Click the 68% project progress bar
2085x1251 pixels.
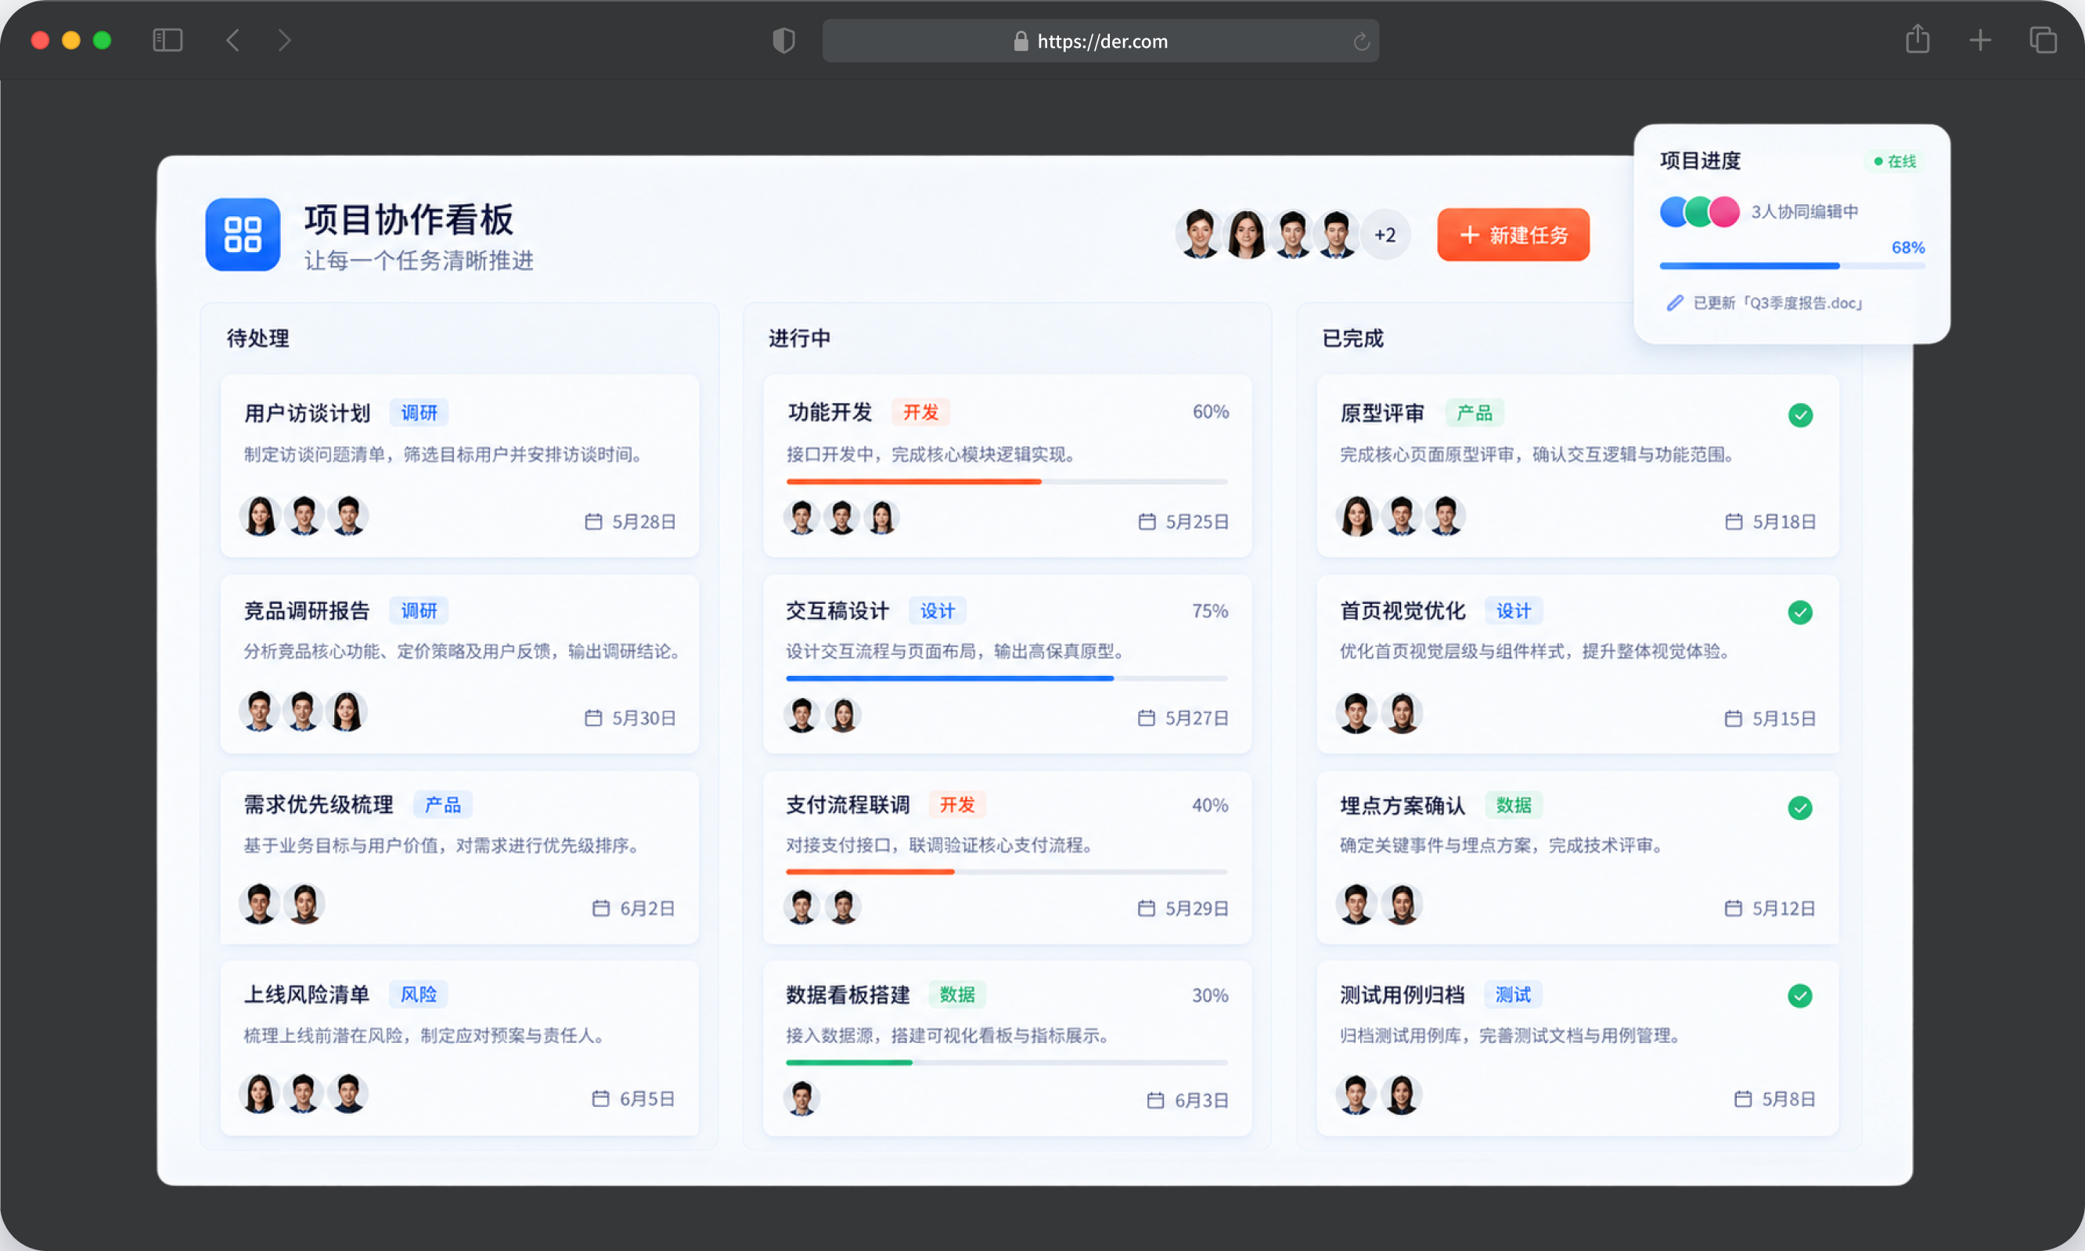(1792, 265)
